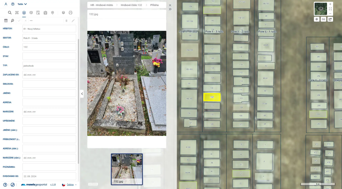Expand the Tetín municipality dropdown

22,4
